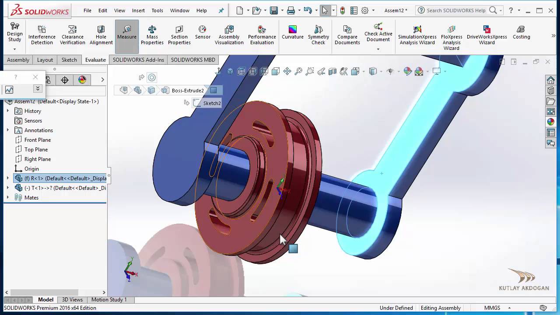Expand the Mates folder
Image resolution: width=560 pixels, height=315 pixels.
[x=7, y=198]
